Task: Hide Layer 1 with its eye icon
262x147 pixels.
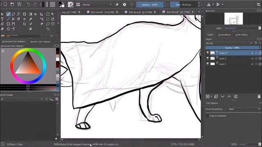Action: pos(208,64)
